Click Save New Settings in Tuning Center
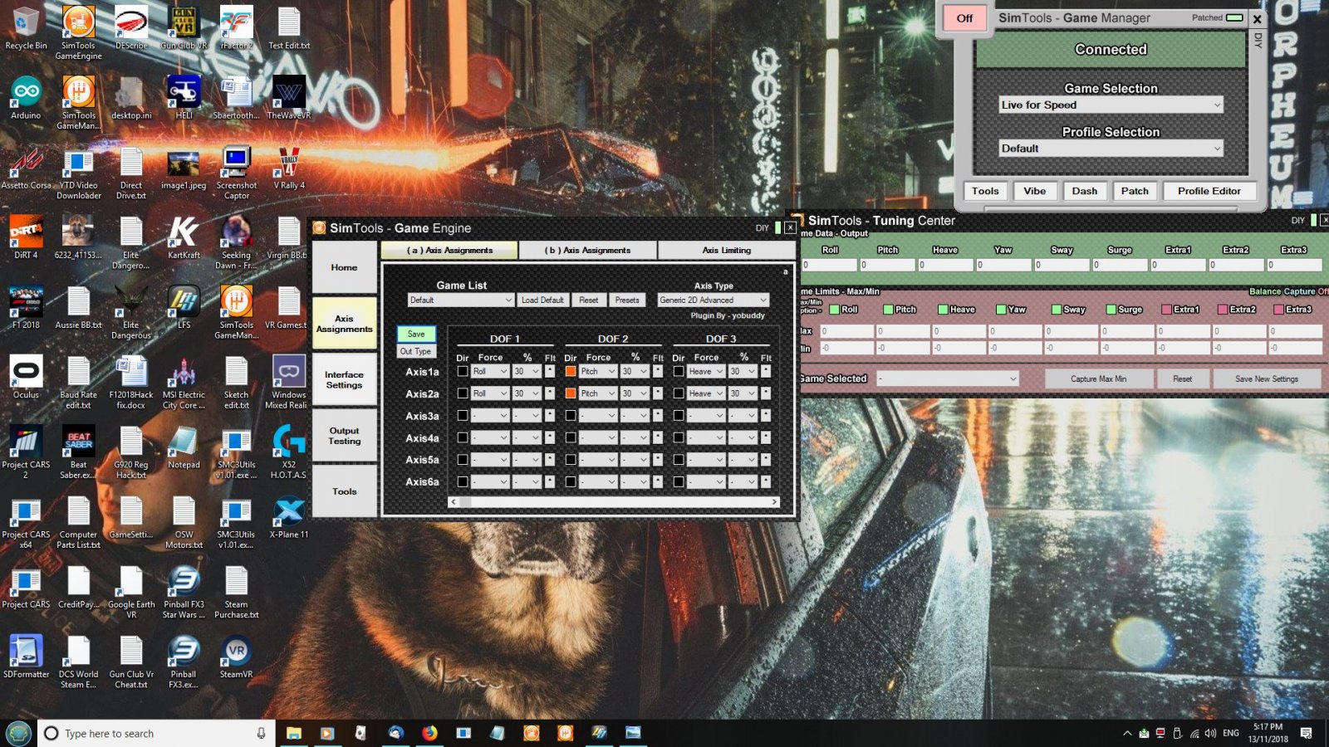 [1266, 378]
